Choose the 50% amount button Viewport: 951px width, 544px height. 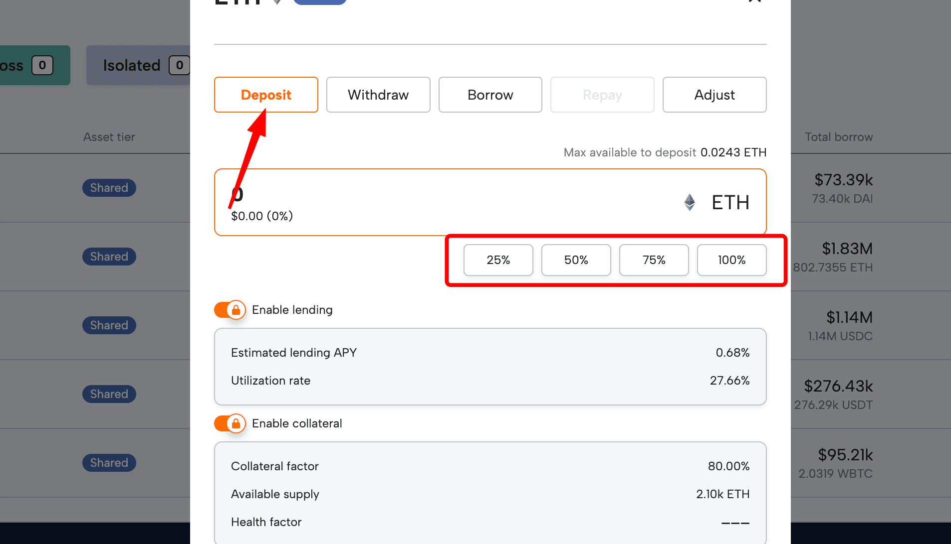tap(576, 260)
